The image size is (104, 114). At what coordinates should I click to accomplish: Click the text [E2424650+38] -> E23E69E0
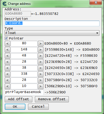coord(71,68)
